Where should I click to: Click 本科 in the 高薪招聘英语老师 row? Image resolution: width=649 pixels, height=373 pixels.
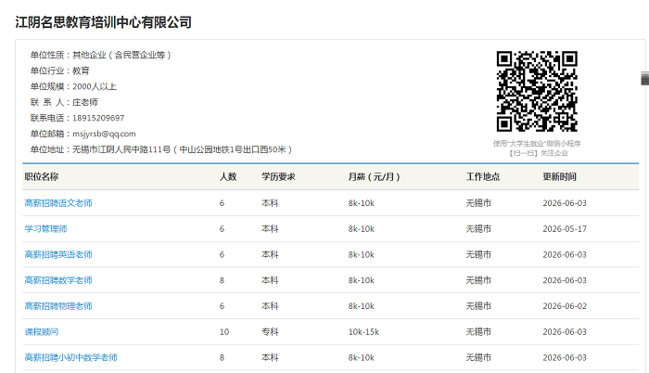click(270, 254)
